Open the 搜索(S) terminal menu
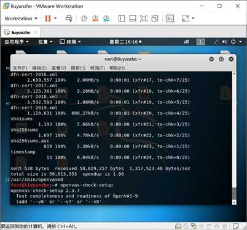 (x=78, y=68)
